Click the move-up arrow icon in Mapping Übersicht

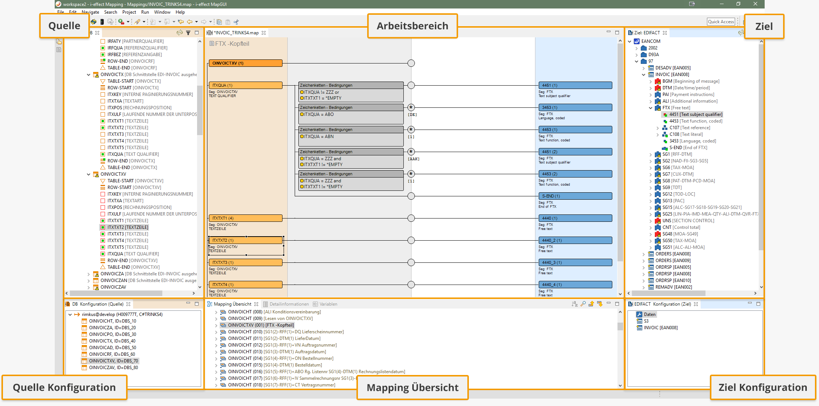pyautogui.click(x=591, y=304)
